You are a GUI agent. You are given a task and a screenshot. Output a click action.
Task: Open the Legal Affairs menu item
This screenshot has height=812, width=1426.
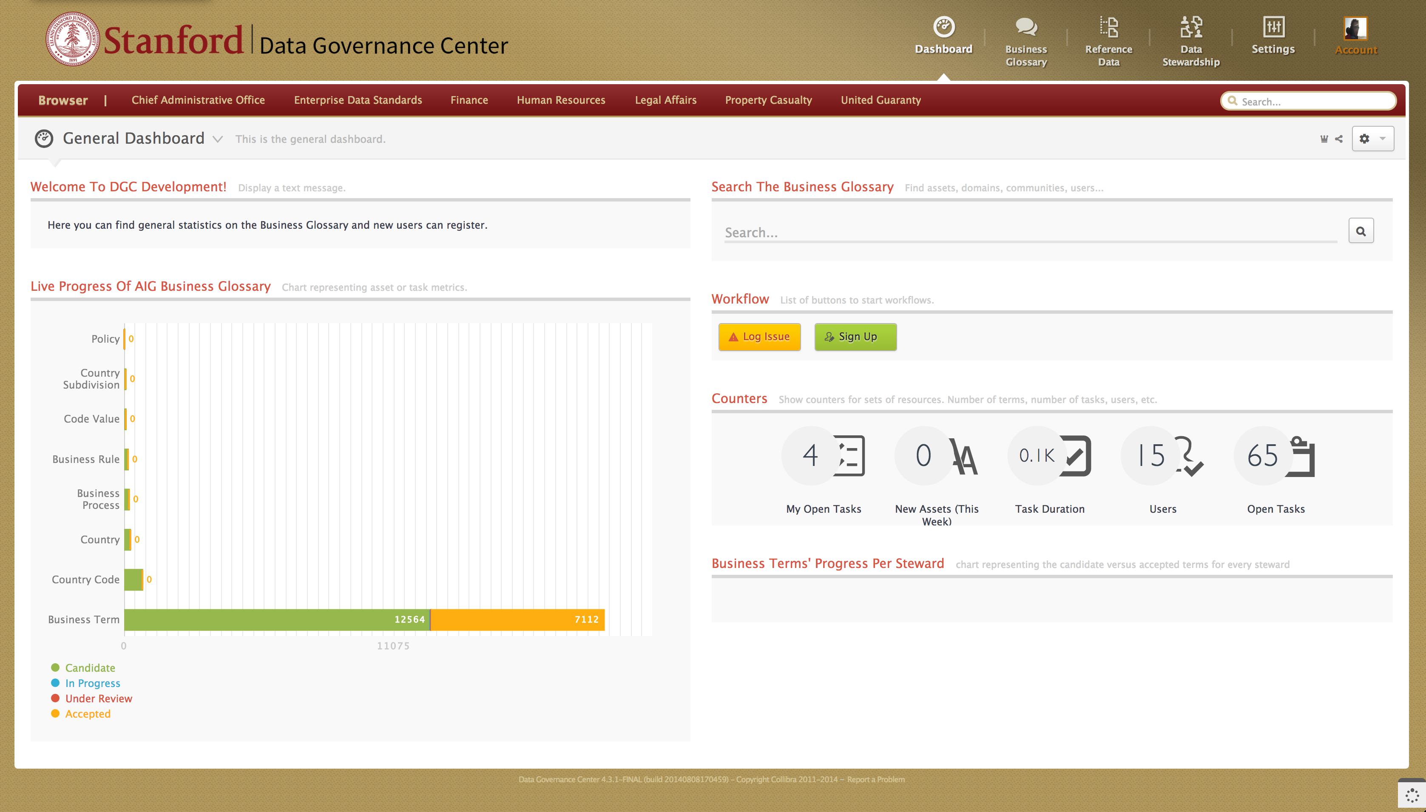[665, 100]
